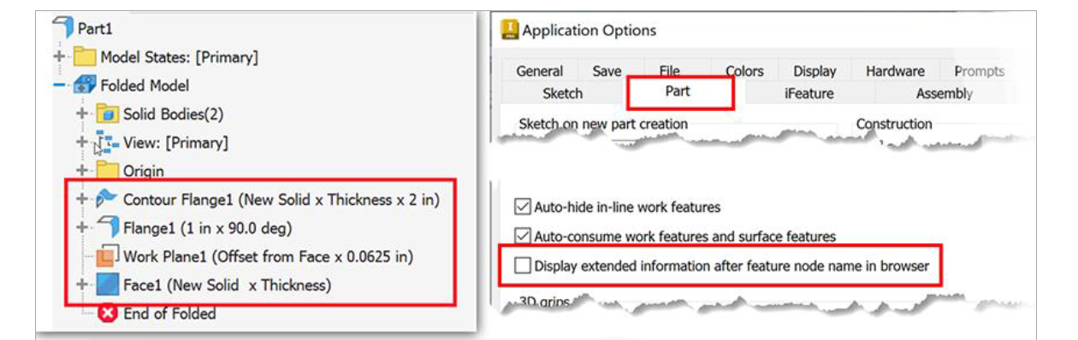Enable Display extended information in browser

(x=522, y=266)
